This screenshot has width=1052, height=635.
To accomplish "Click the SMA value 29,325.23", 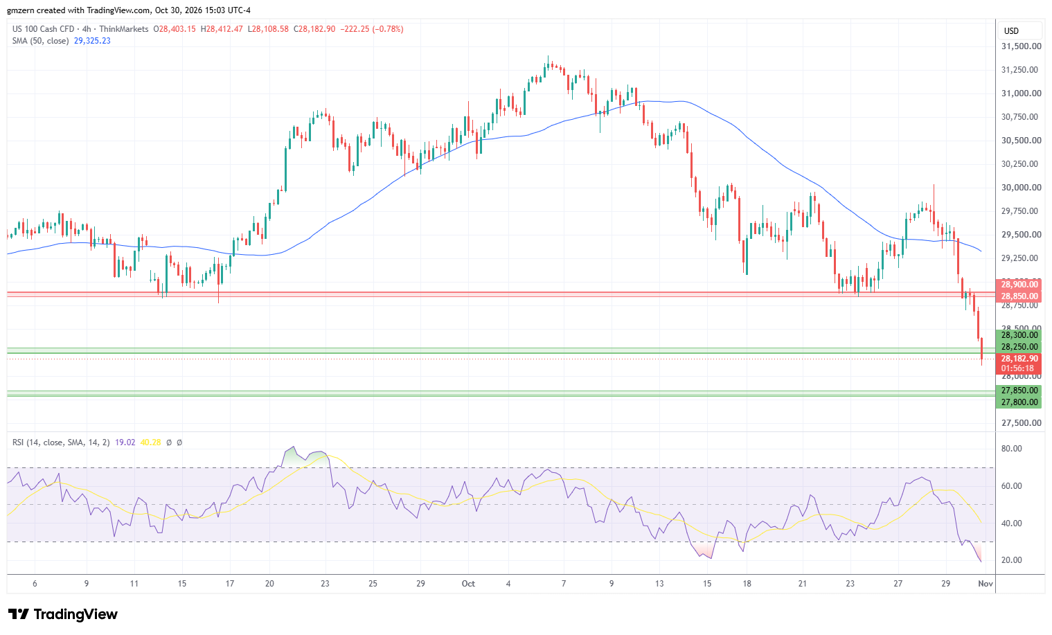I will (x=92, y=41).
